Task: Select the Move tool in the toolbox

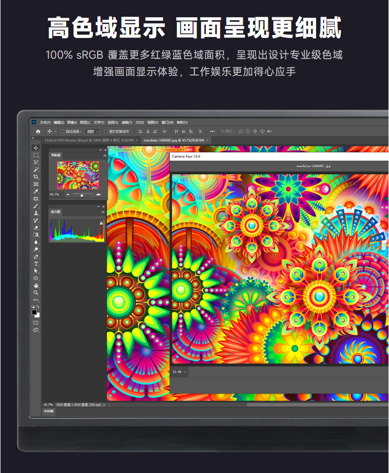Action: 36,148
